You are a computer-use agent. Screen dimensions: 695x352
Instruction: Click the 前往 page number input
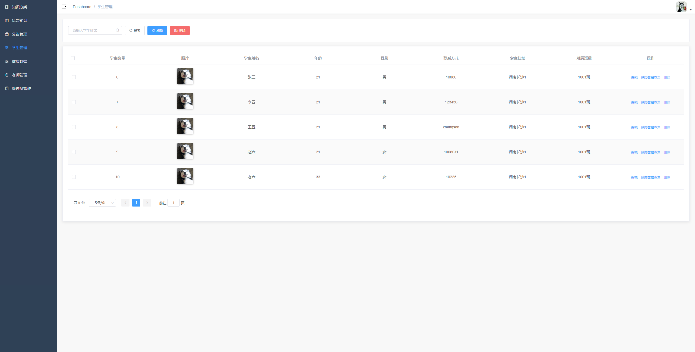pyautogui.click(x=173, y=203)
